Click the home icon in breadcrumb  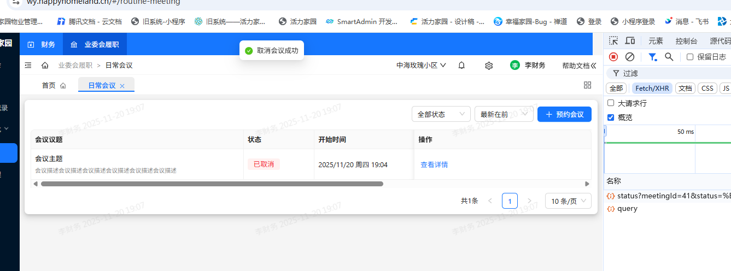tap(45, 66)
